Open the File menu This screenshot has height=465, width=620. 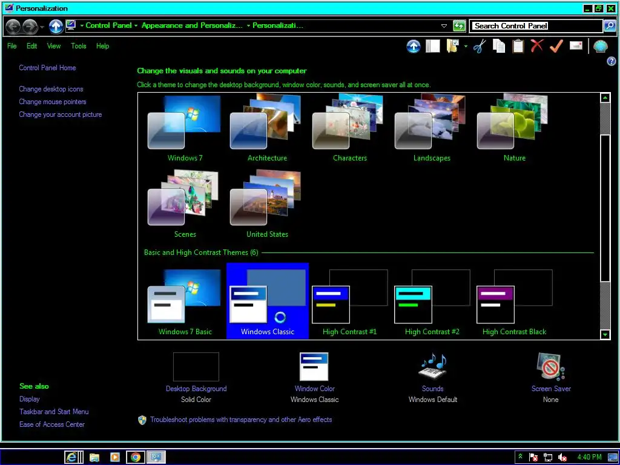point(12,46)
